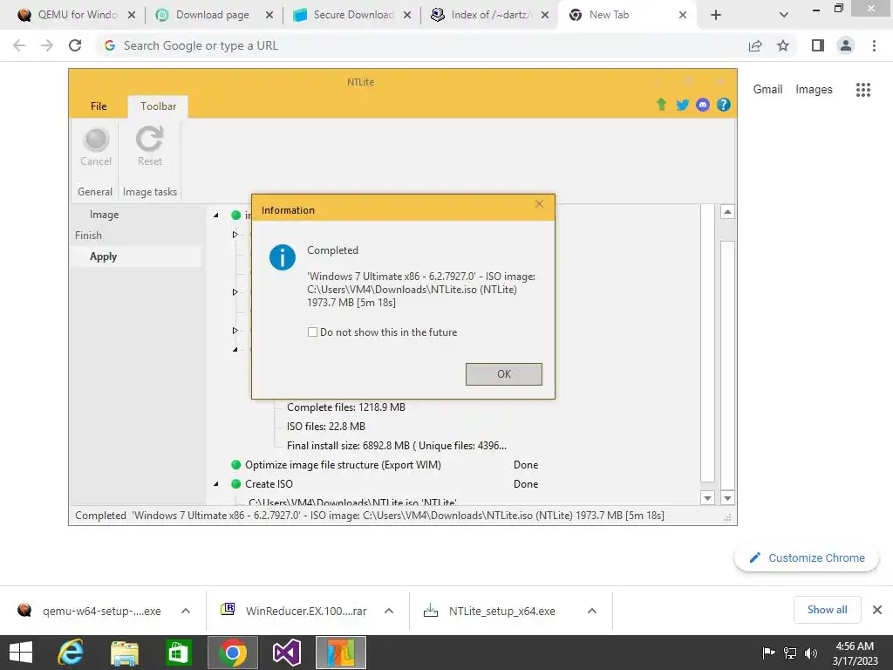Select the Toolbar ribbon tab
The image size is (893, 670).
pos(158,106)
